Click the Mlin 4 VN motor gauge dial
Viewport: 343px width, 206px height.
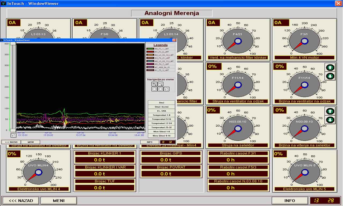[304, 41]
